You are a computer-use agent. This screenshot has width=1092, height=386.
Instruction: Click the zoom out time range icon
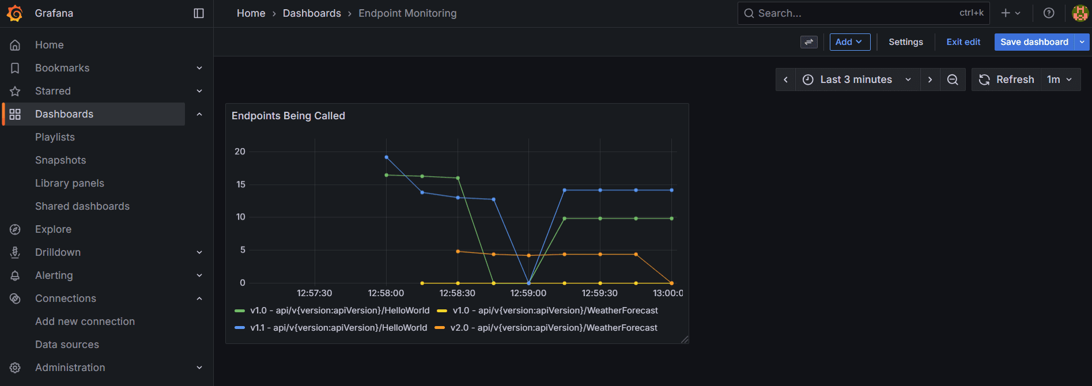(x=953, y=80)
